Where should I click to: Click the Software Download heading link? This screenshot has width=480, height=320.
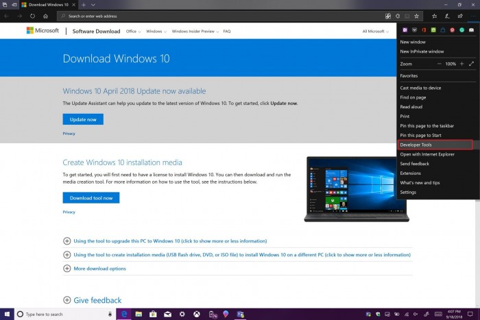click(96, 32)
